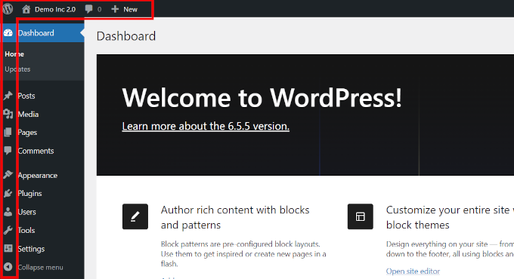
Task: Click the Settings sliders icon
Action: pos(8,249)
